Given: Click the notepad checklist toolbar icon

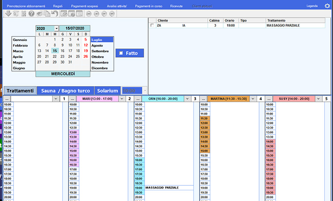Looking at the screenshot, I should [24, 13].
